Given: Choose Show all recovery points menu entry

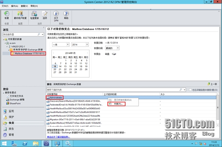Looking at the screenshot, I should pyautogui.click(x=123, y=100).
